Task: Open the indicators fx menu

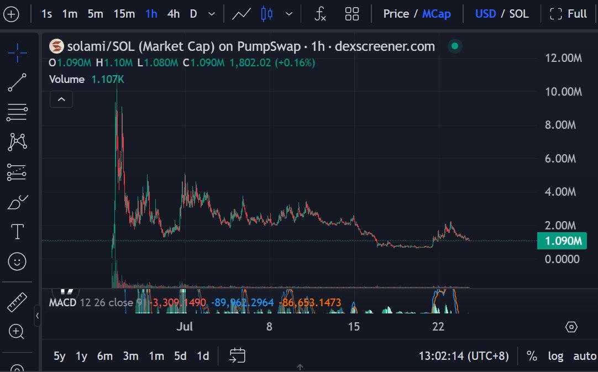Action: pyautogui.click(x=320, y=14)
